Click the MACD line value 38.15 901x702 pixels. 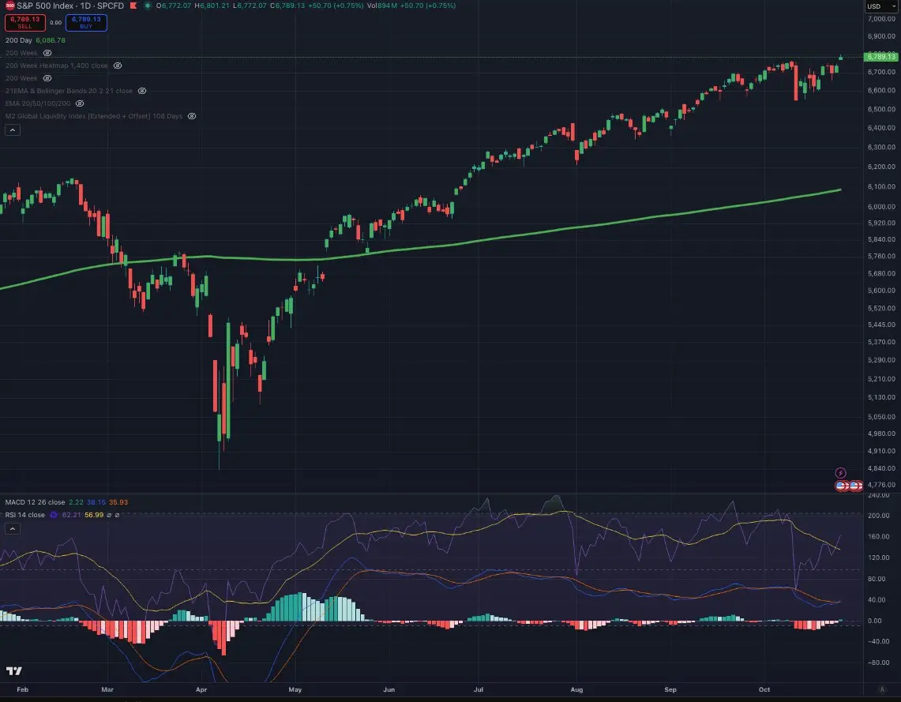tap(96, 502)
